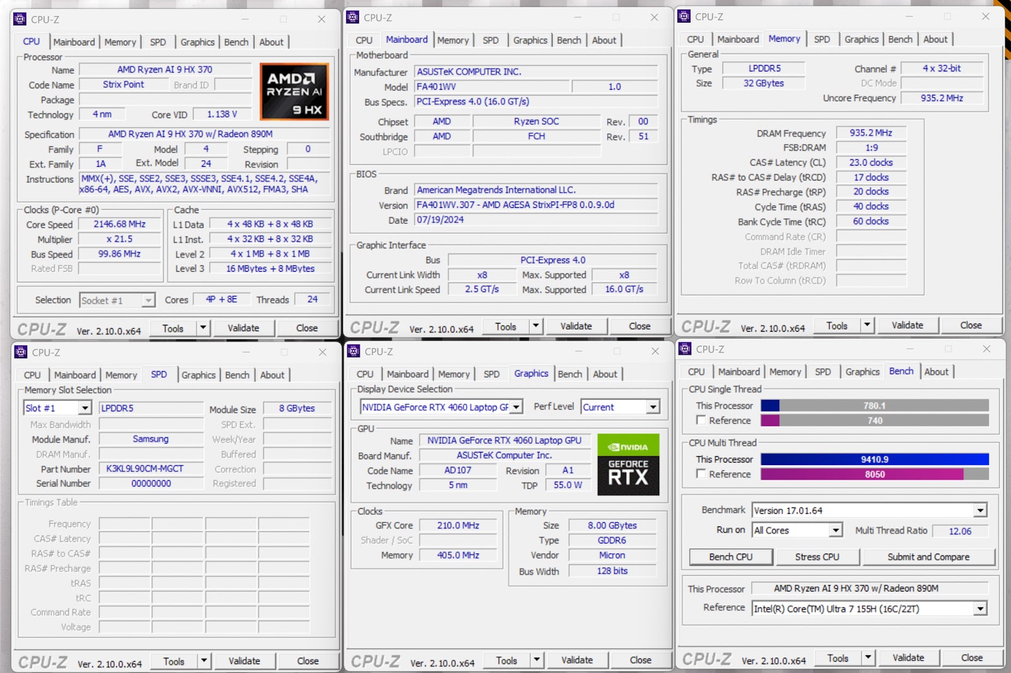Click the CPU-Z app icon in CPU window titlebar

(x=20, y=19)
